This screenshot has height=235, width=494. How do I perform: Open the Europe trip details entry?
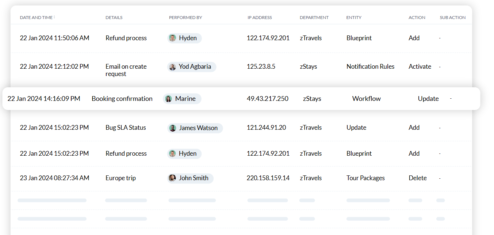click(x=120, y=178)
